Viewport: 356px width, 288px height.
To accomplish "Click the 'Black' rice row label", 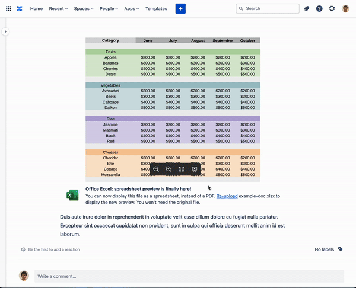I will click(x=110, y=136).
